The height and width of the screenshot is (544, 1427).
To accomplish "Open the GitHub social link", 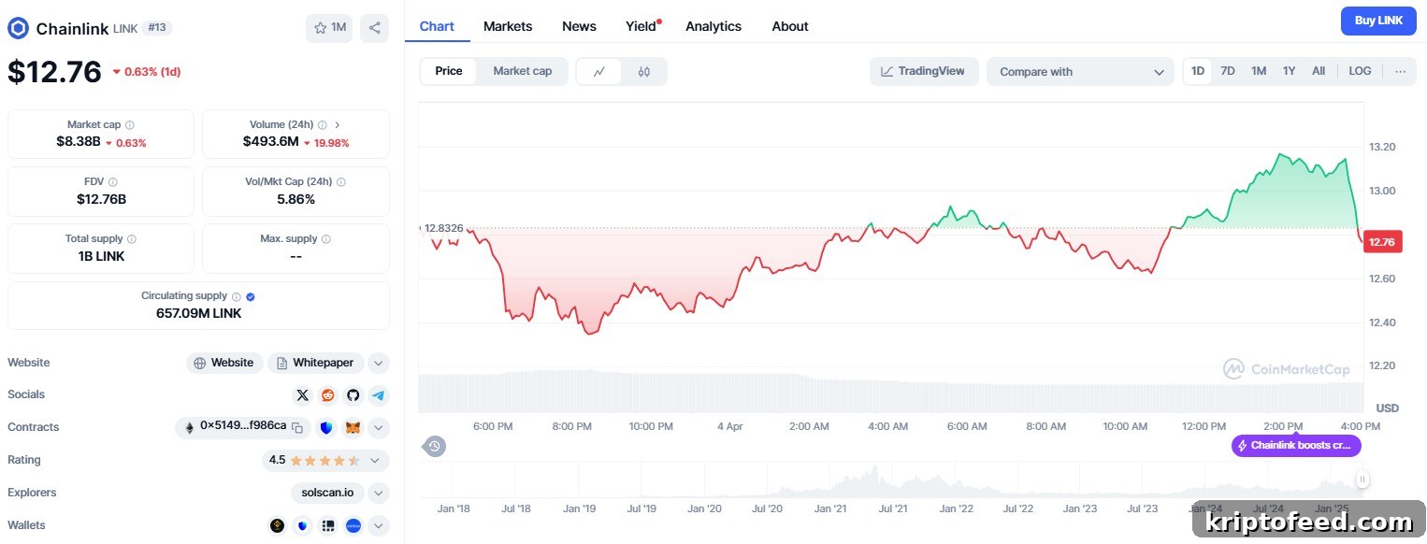I will (x=353, y=395).
